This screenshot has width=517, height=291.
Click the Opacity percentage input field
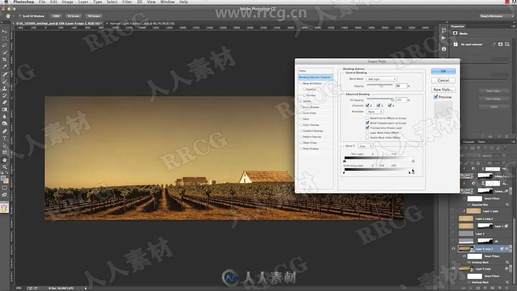point(401,86)
